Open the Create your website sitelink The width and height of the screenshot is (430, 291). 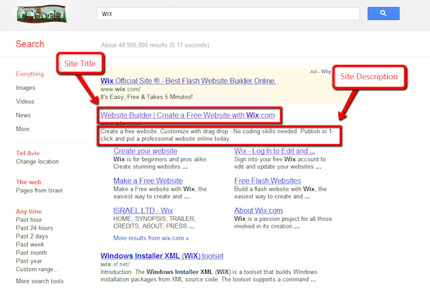(x=145, y=151)
